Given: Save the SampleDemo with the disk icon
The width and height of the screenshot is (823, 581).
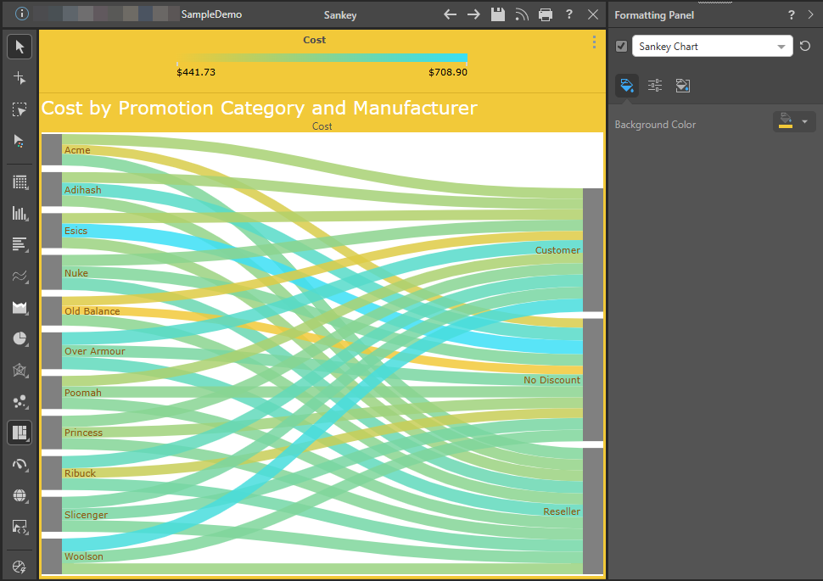Looking at the screenshot, I should [x=497, y=14].
